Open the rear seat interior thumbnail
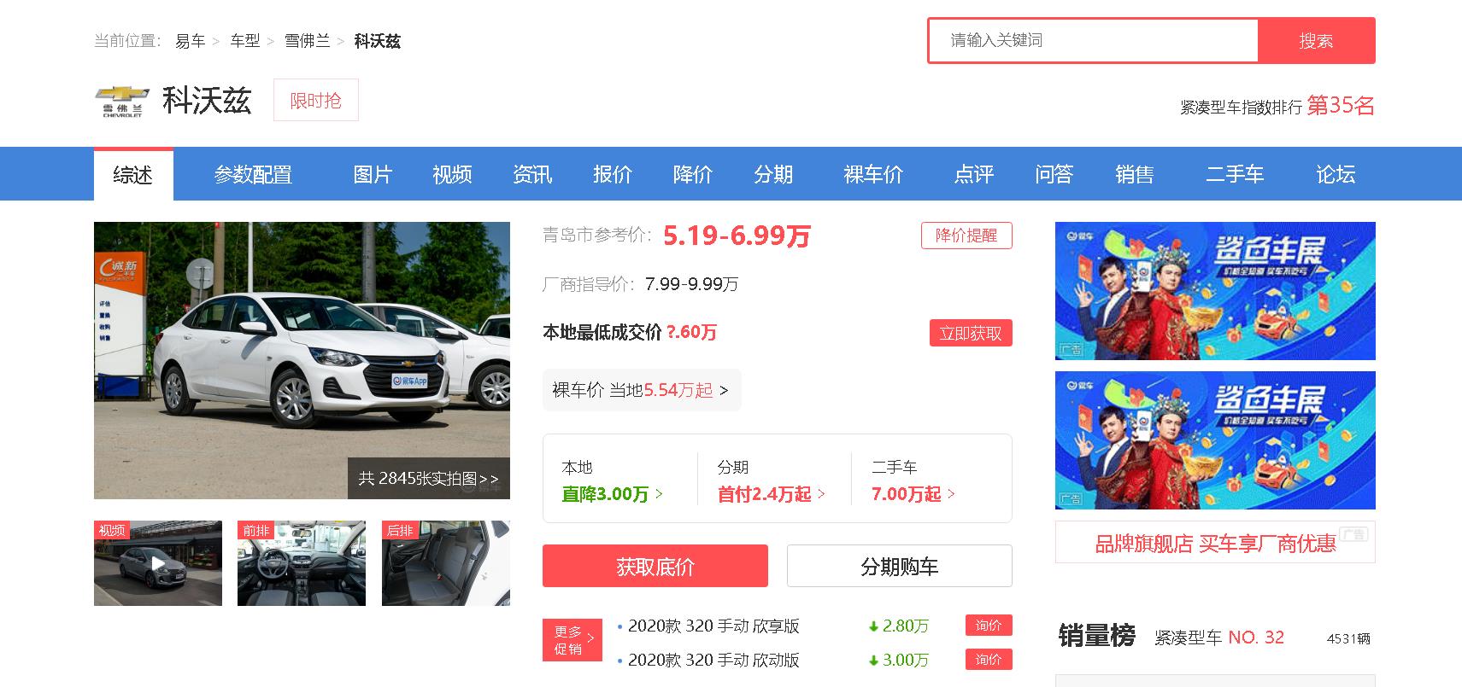Image resolution: width=1462 pixels, height=687 pixels. (x=445, y=563)
